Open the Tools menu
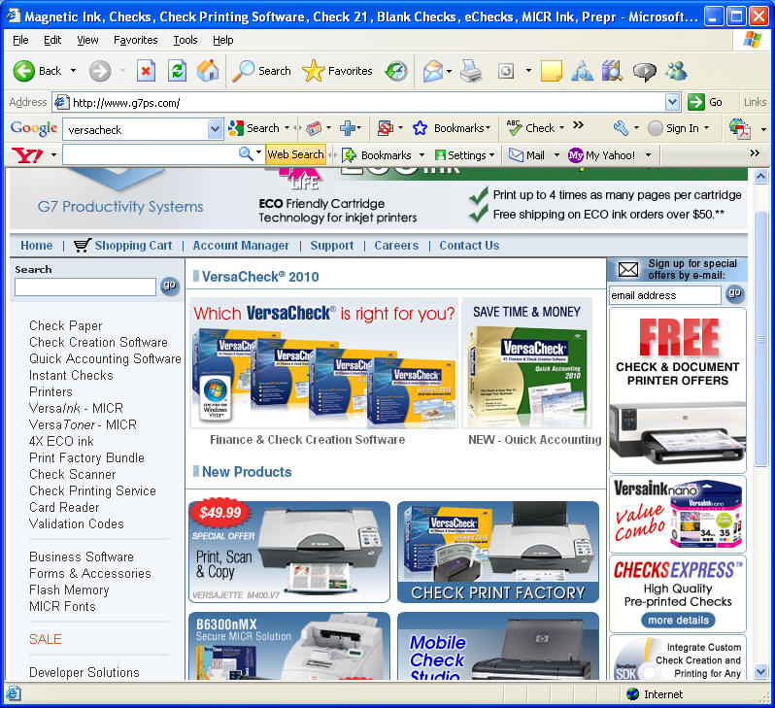Viewport: 775px width, 708px height. tap(185, 40)
